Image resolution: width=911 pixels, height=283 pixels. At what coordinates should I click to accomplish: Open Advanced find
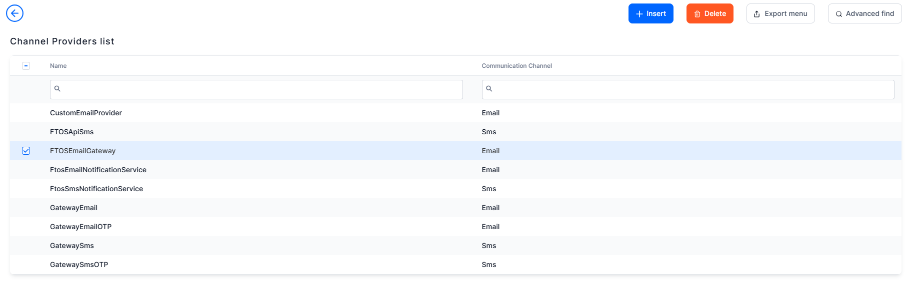tap(864, 13)
